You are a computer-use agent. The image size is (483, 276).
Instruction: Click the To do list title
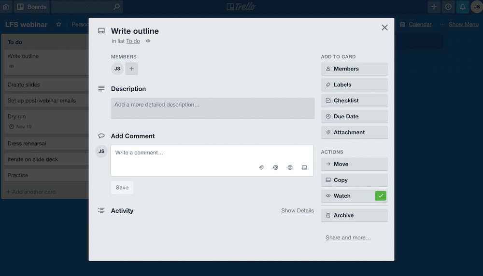15,42
